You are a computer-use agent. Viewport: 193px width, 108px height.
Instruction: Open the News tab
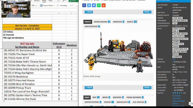pyautogui.click(x=106, y=97)
